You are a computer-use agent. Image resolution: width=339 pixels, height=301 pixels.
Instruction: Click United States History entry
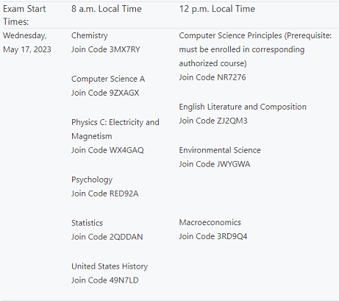point(110,266)
